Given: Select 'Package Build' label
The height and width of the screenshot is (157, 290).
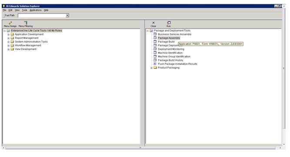Looking at the screenshot, I should click(x=166, y=42).
